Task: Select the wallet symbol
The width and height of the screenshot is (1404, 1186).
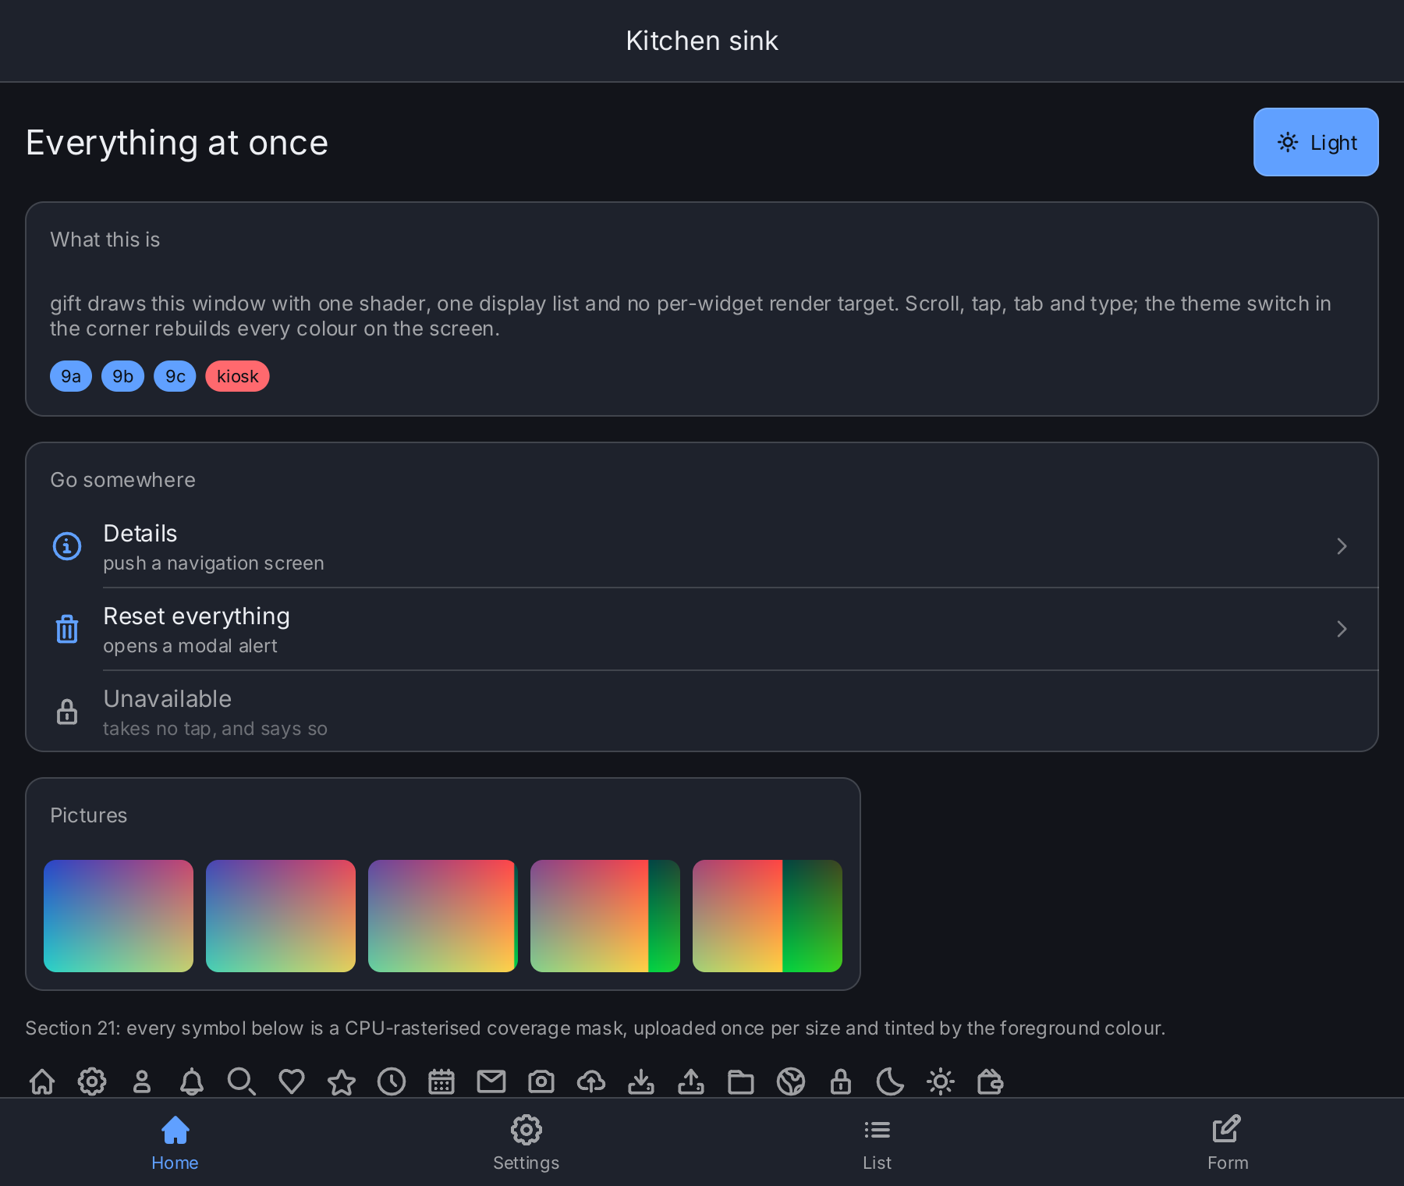Action: (991, 1081)
